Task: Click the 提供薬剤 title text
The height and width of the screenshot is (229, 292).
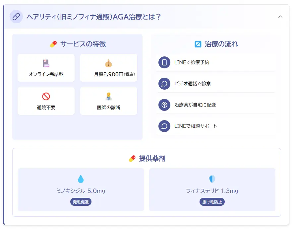Action: click(152, 159)
